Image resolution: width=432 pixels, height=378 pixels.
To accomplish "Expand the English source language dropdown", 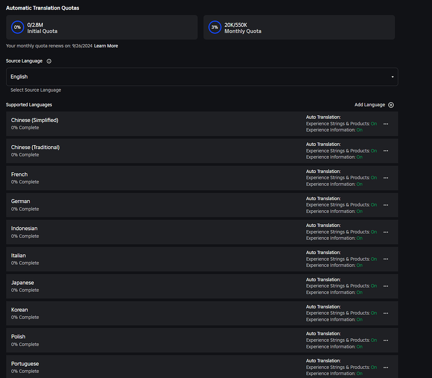I will pyautogui.click(x=392, y=77).
